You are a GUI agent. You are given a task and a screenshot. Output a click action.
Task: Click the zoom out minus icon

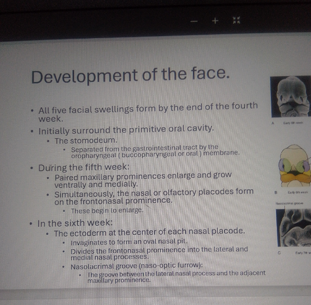[x=194, y=21]
